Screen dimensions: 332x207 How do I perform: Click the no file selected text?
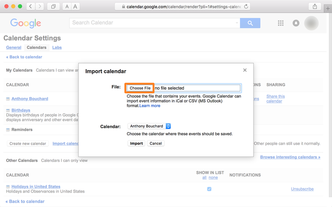point(169,88)
